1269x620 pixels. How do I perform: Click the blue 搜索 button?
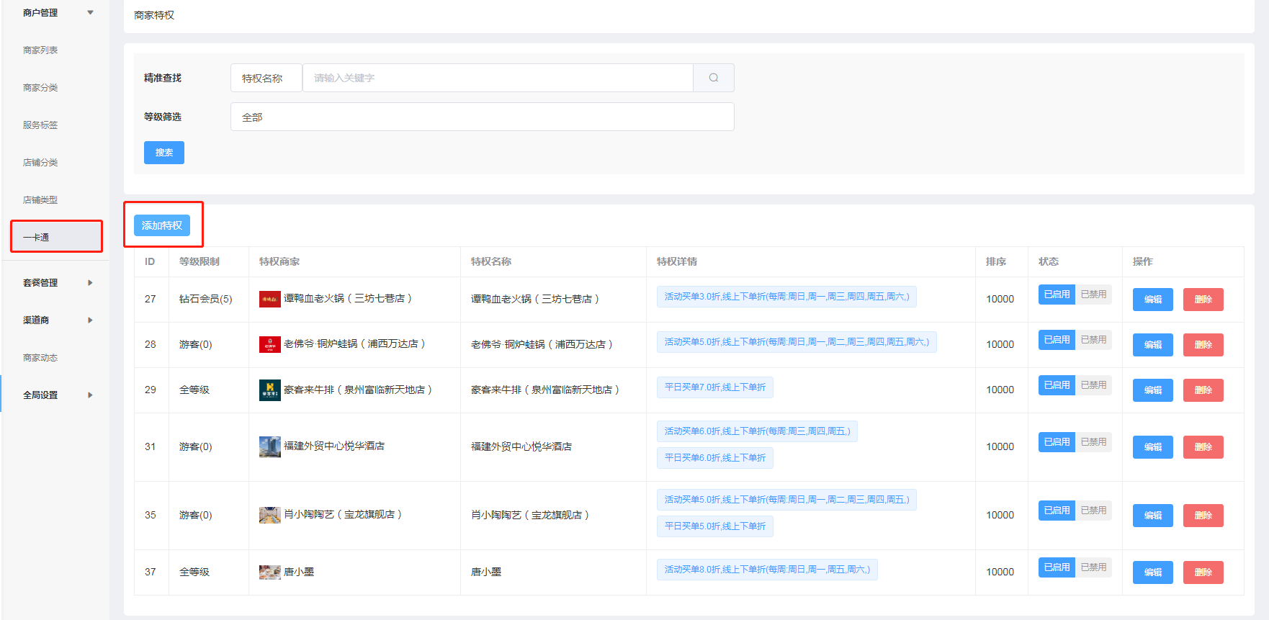164,153
